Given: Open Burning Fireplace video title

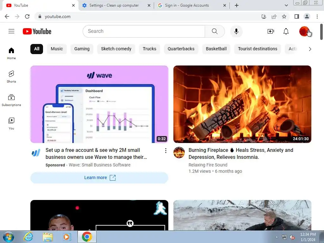Looking at the screenshot, I should pyautogui.click(x=241, y=153).
